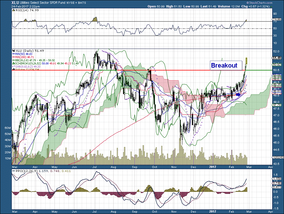Click the 50.5 price axis label
The image size is (284, 214).
coord(276,70)
